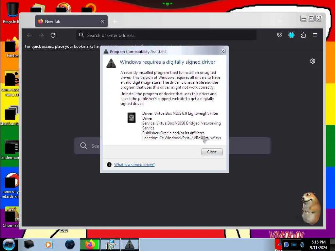This screenshot has width=335, height=251.
Task: Expand the list all tabs chevron
Action: [280, 21]
